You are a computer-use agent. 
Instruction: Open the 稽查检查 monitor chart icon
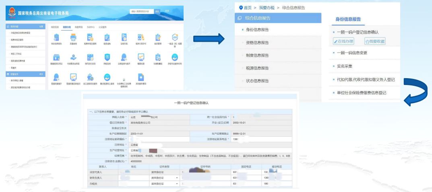point(141,57)
